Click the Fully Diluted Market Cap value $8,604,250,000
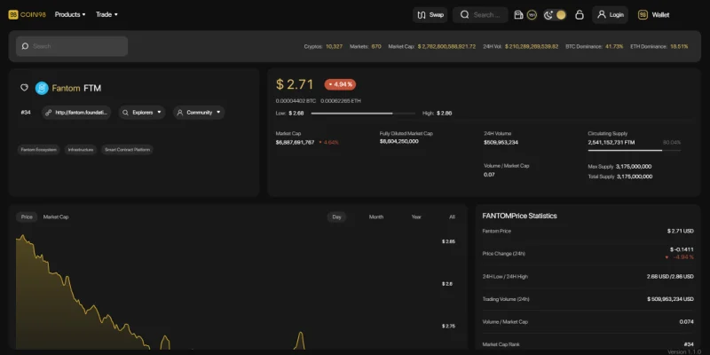The image size is (710, 355). click(x=398, y=141)
